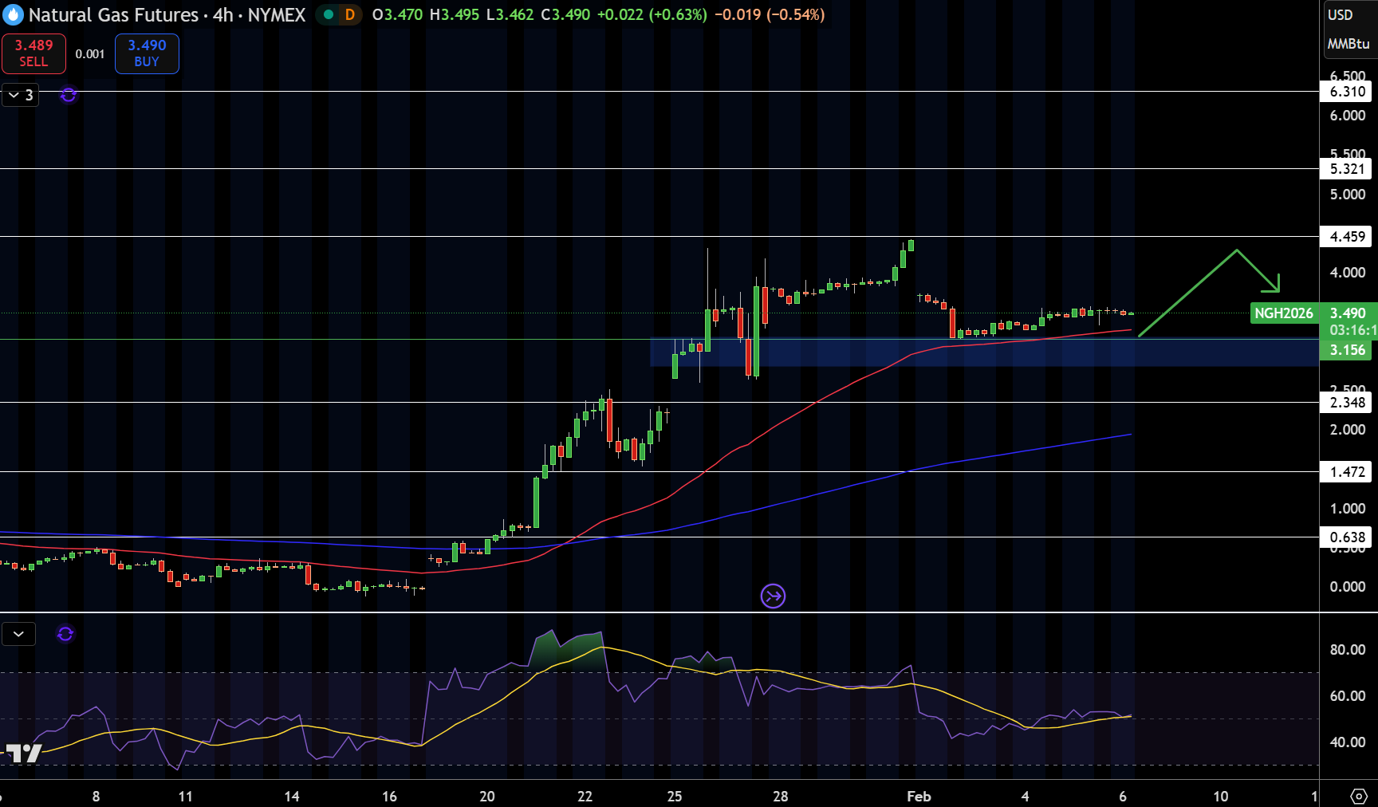
Task: Open the MMBtu unit selector
Action: pyautogui.click(x=1348, y=44)
